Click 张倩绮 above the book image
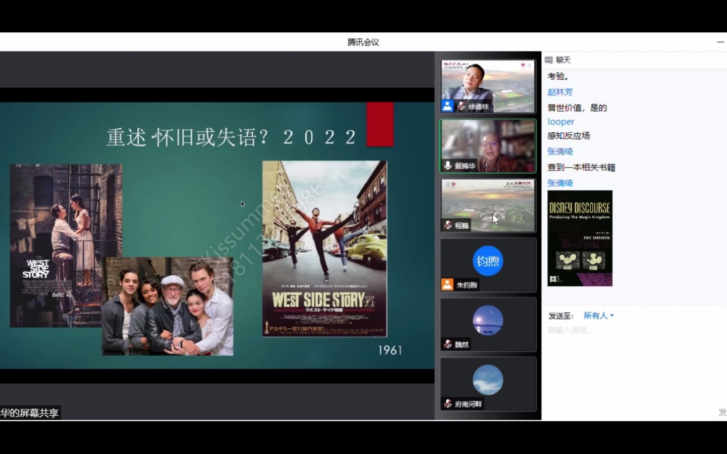 (x=560, y=183)
